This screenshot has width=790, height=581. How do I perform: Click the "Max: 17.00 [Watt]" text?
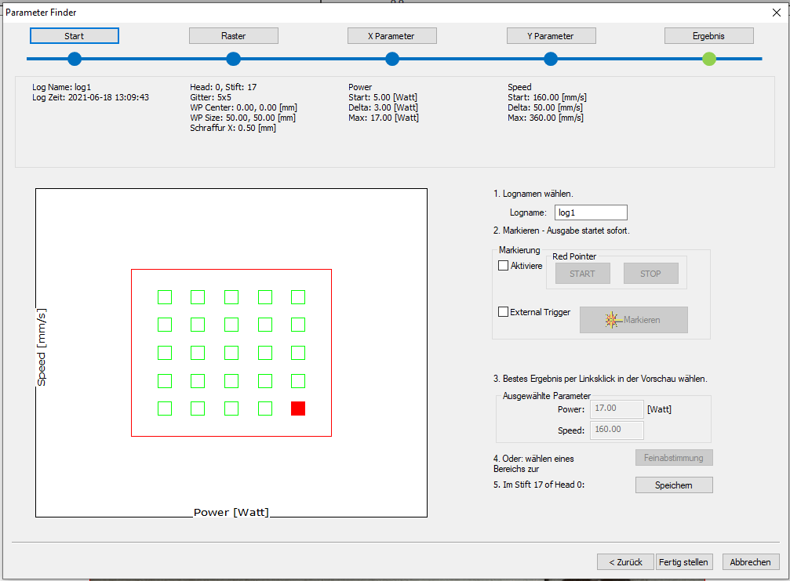tap(384, 118)
